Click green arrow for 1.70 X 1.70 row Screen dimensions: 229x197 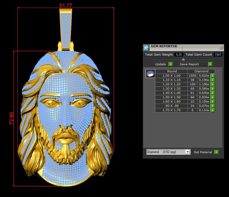[213, 110]
